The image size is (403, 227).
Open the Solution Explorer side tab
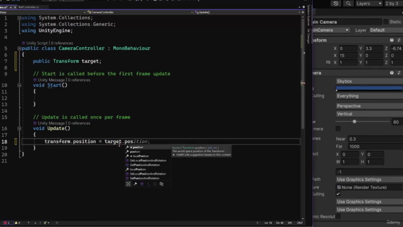[309, 15]
